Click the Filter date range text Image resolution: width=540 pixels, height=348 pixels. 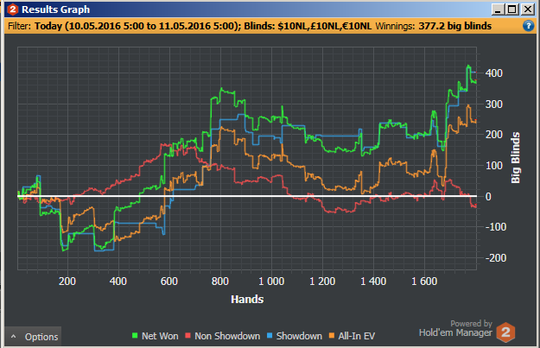click(x=137, y=26)
